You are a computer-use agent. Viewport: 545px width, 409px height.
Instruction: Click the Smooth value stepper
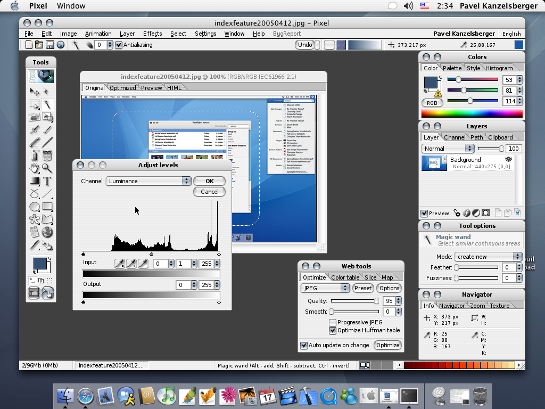click(x=398, y=312)
